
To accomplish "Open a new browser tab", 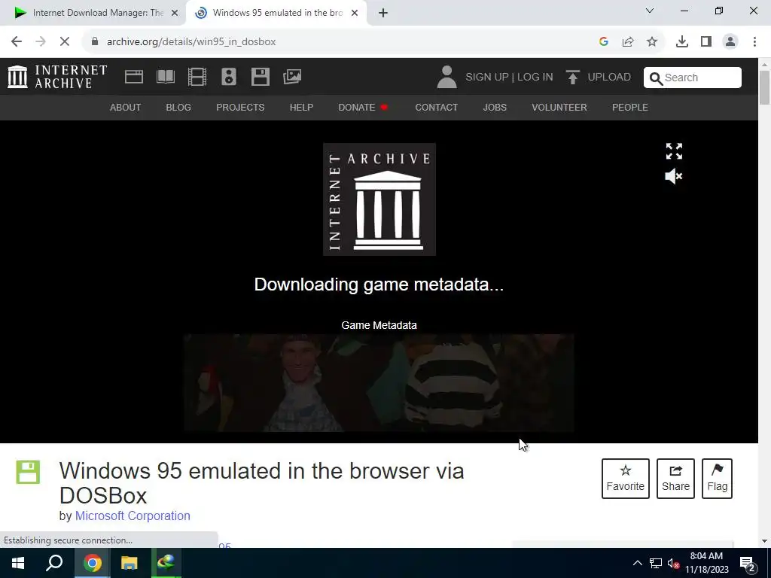I will pos(383,13).
